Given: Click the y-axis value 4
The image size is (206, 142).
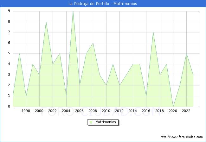Looking at the screenshot, I should (9, 64).
